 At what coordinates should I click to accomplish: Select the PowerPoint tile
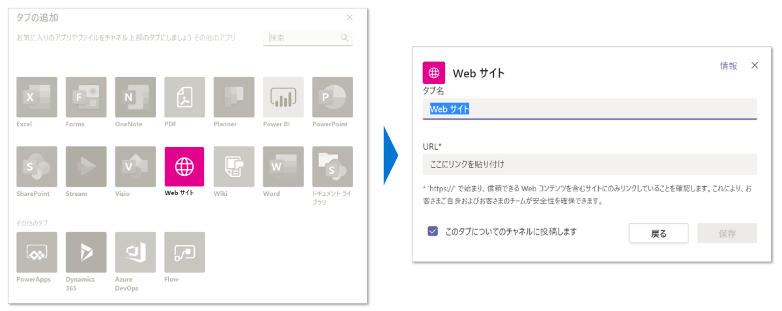[x=332, y=97]
